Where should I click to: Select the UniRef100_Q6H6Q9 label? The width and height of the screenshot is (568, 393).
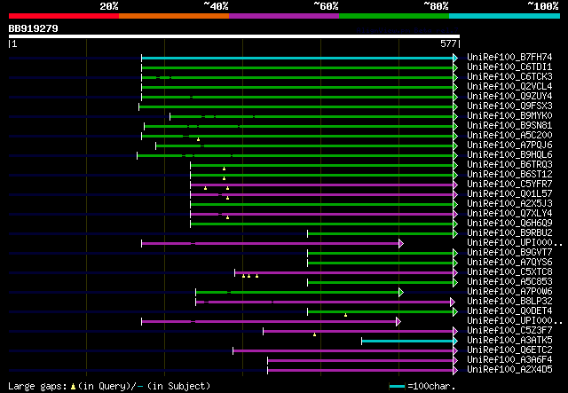click(509, 224)
